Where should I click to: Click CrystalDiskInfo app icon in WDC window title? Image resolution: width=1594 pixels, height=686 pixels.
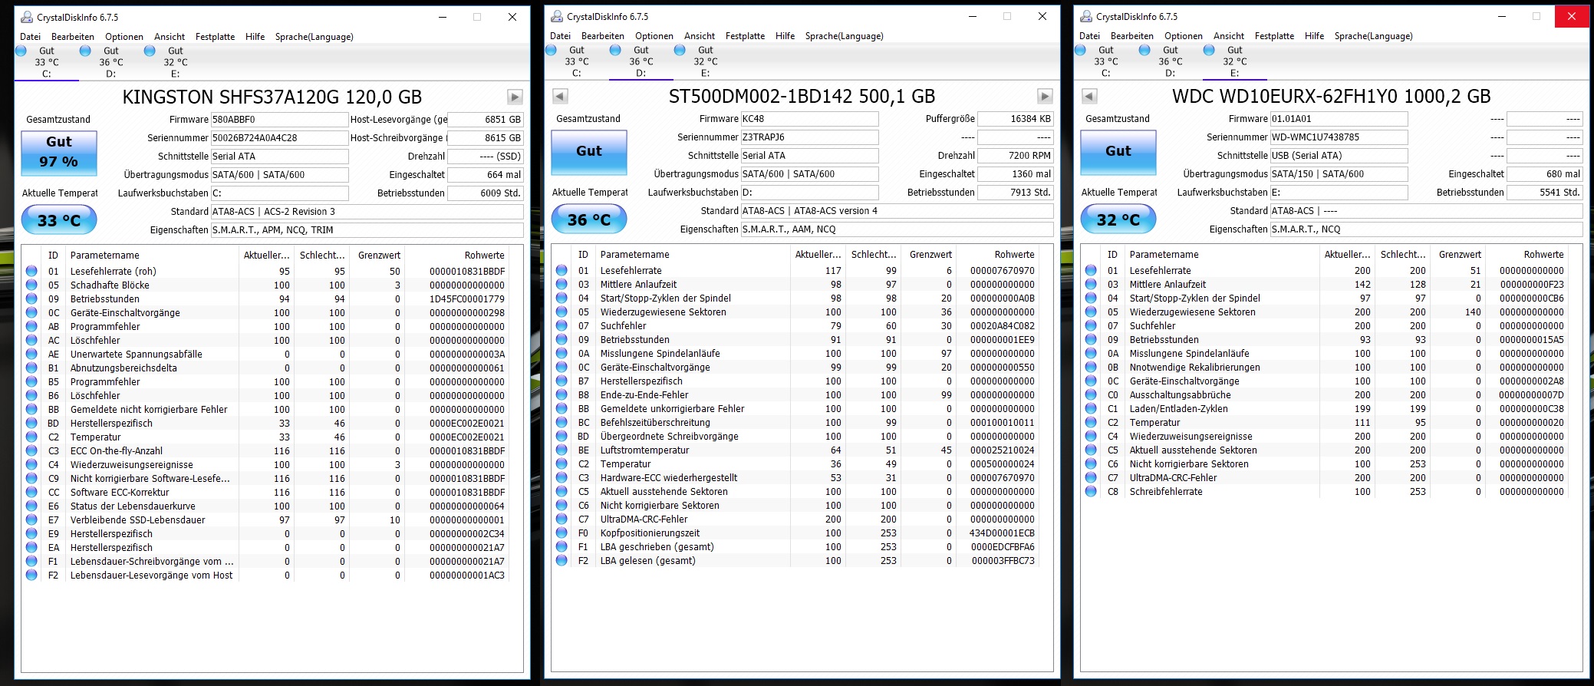1086,16
